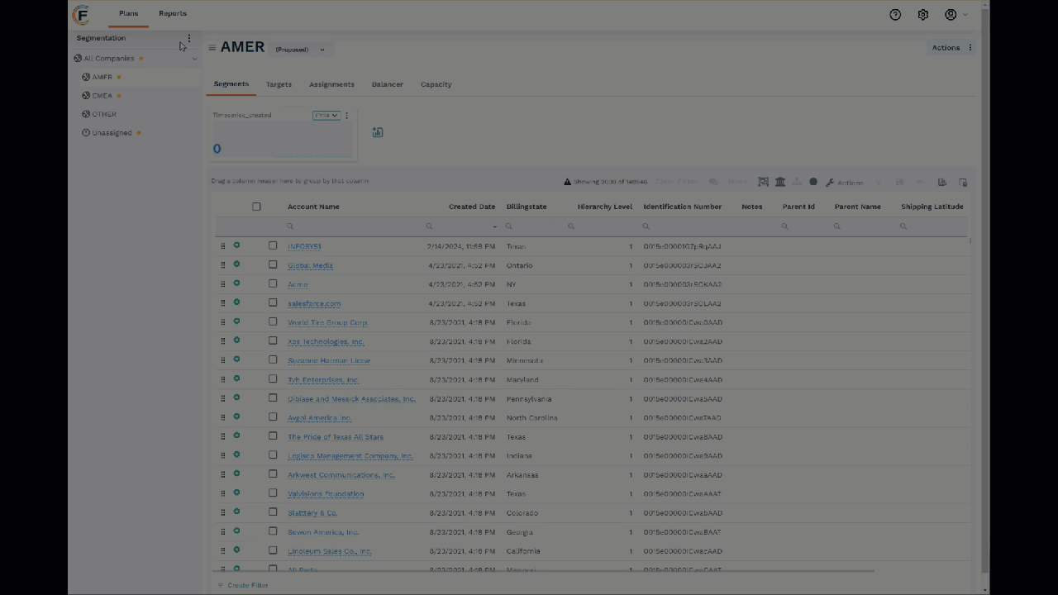Image resolution: width=1058 pixels, height=595 pixels.
Task: Select the Unassigned node in tree
Action: tap(112, 133)
